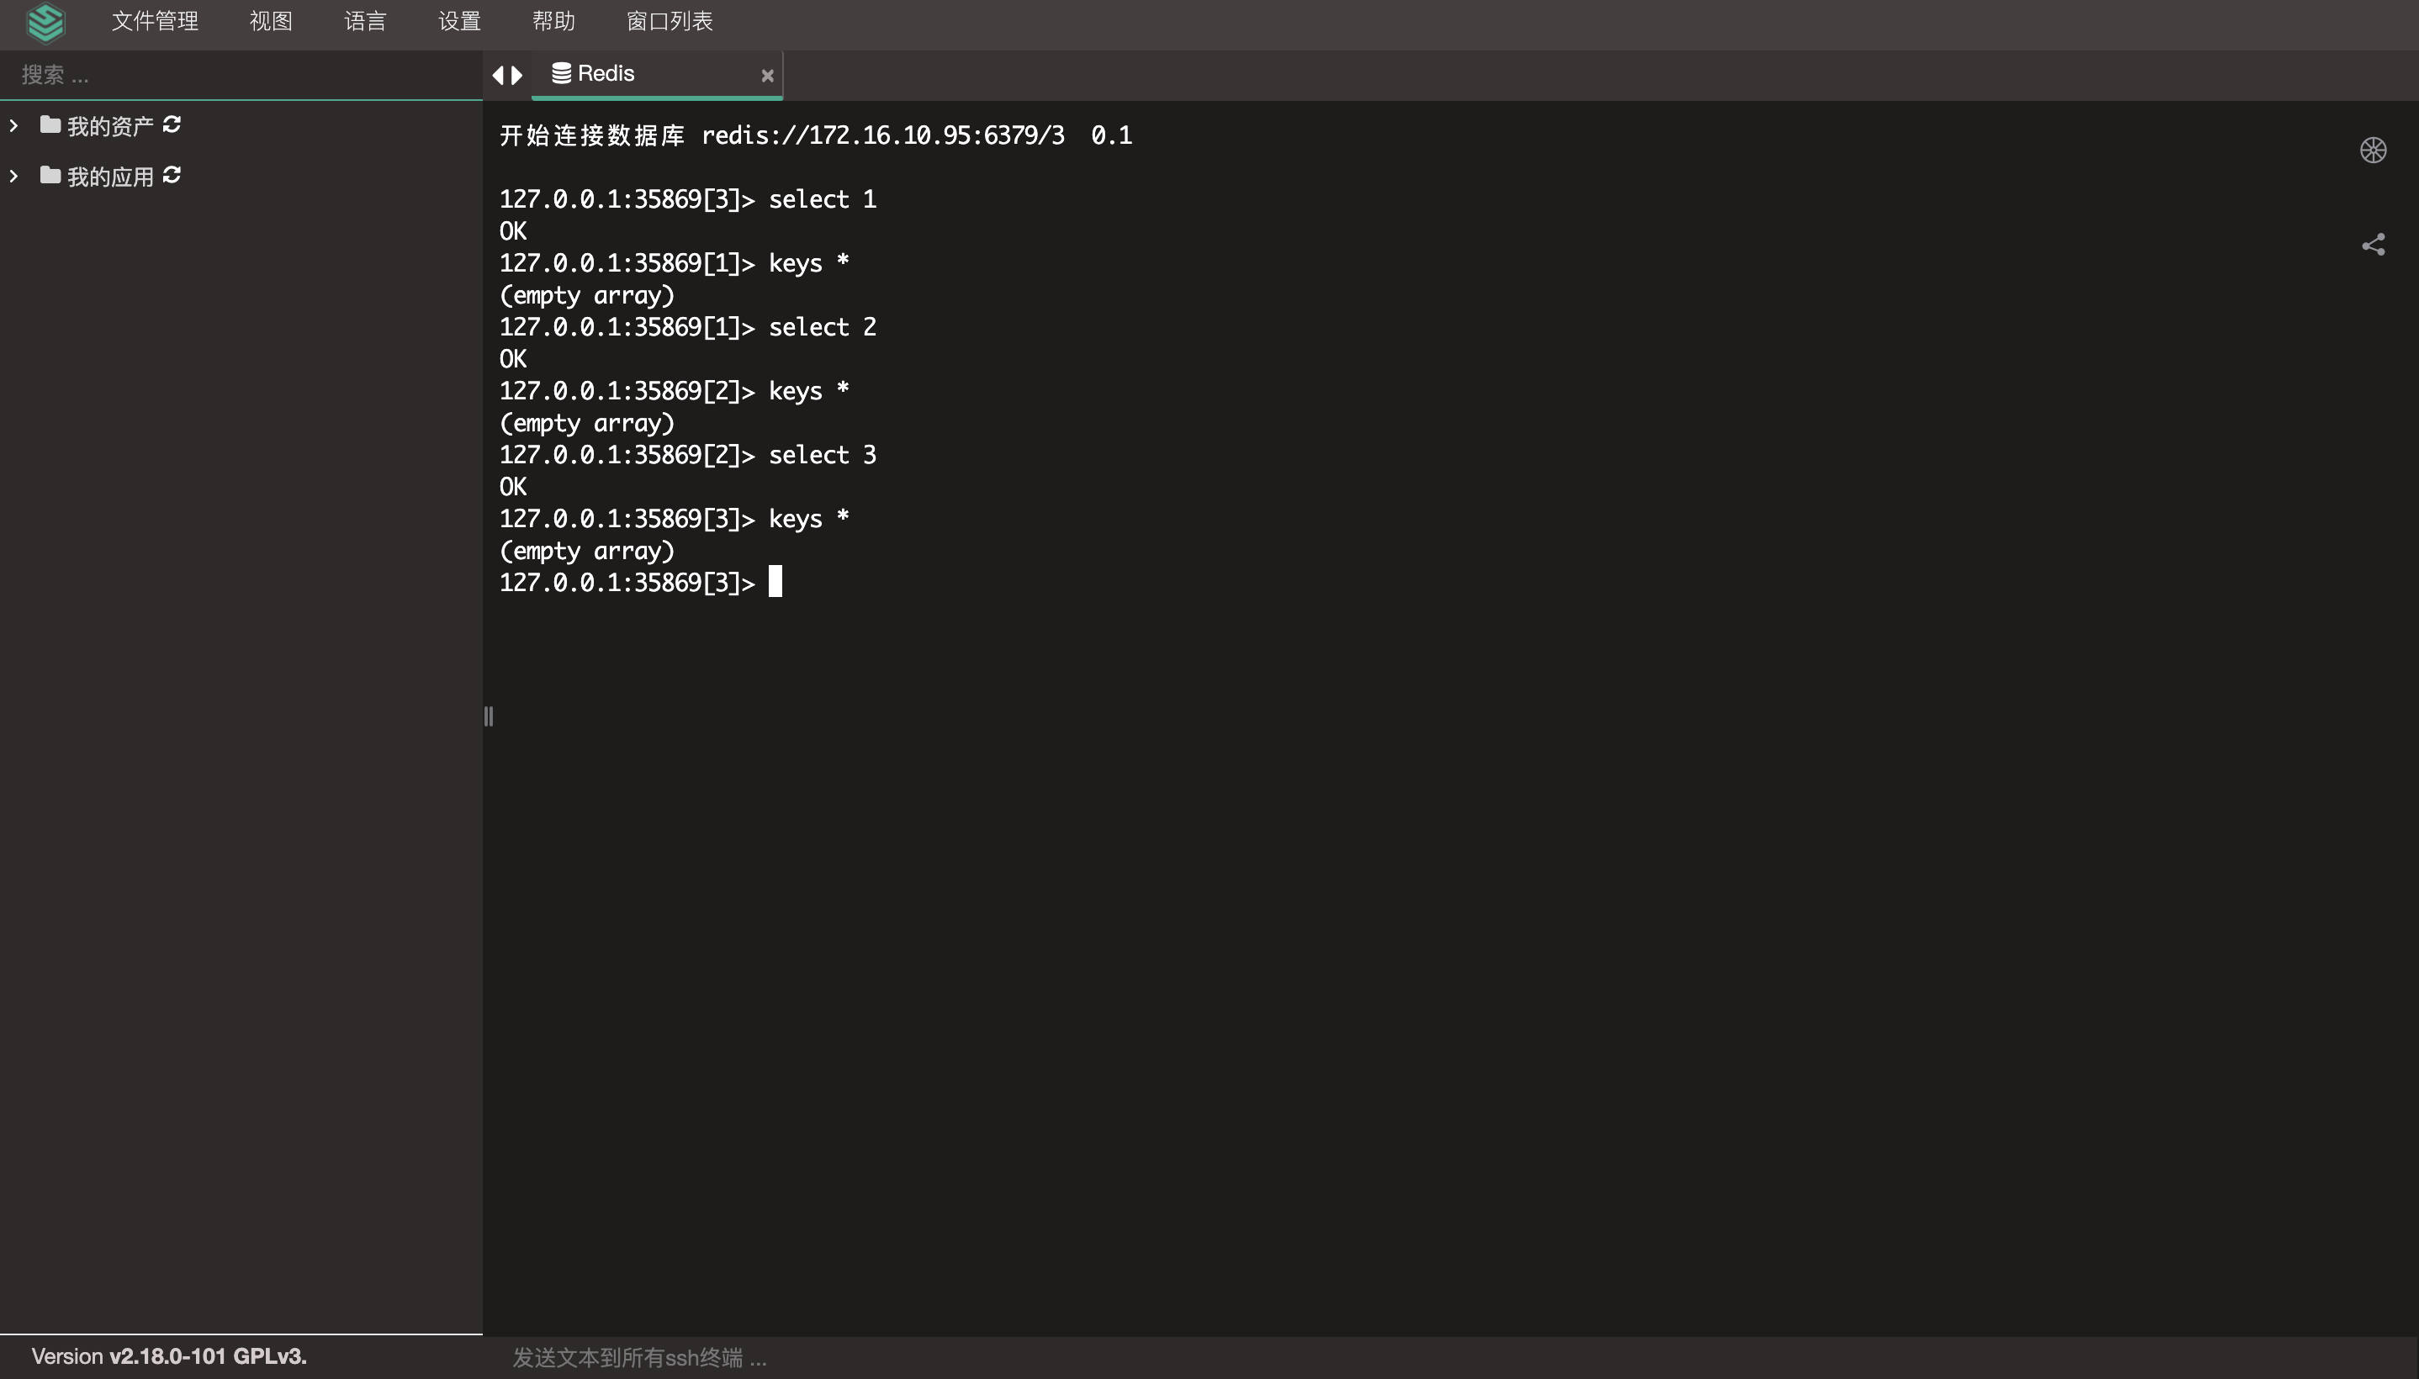Open the 设置 menu

point(459,21)
